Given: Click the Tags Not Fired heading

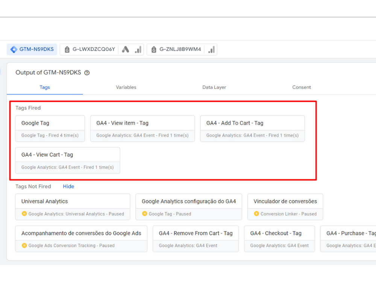Looking at the screenshot, I should pyautogui.click(x=33, y=186).
